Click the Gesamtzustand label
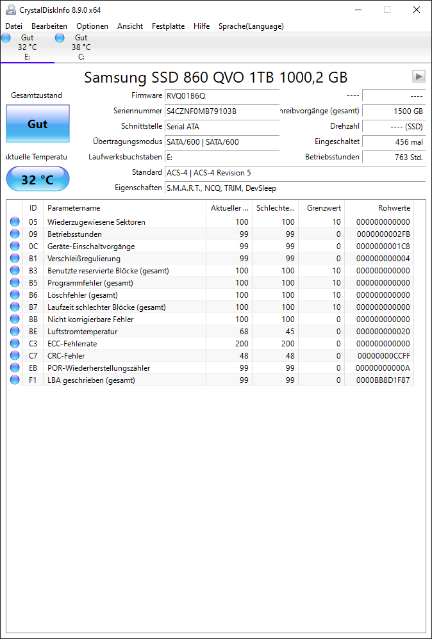Image resolution: width=432 pixels, height=639 pixels. coord(37,95)
